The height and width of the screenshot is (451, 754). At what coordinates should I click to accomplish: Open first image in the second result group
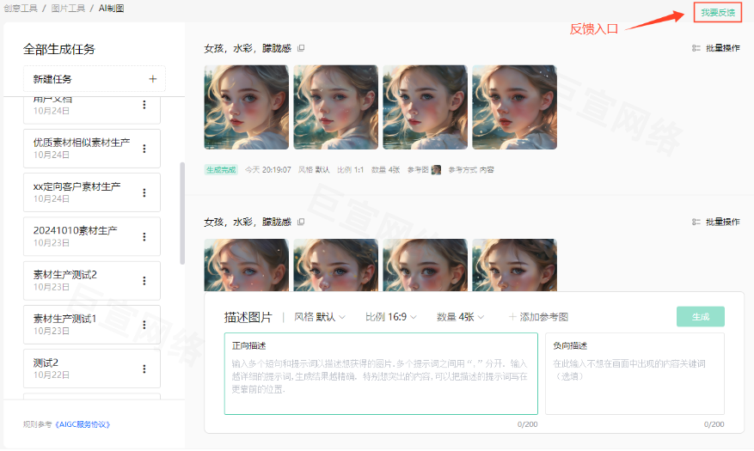point(246,265)
